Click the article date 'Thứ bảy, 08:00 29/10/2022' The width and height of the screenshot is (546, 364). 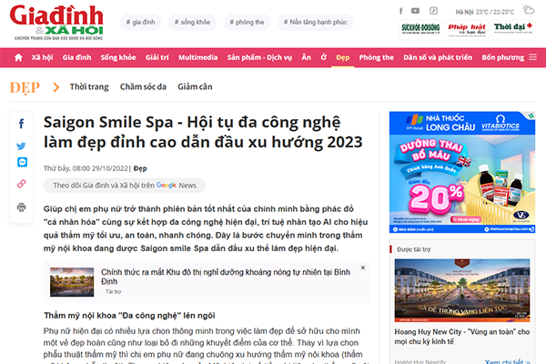click(x=86, y=168)
